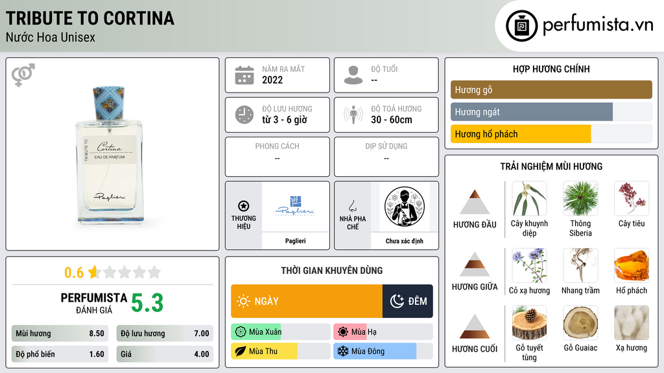Click the nose icon above Nhà pha chế
This screenshot has height=373, width=664.
(x=352, y=206)
